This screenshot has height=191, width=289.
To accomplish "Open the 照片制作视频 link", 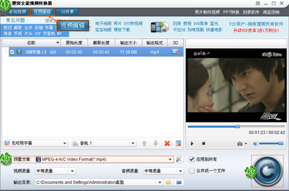I will [x=207, y=12].
